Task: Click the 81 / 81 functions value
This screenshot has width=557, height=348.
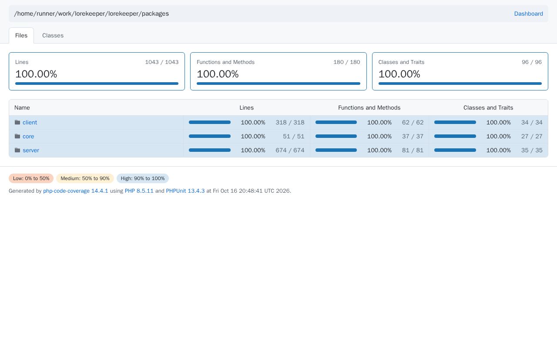Action: pyautogui.click(x=413, y=151)
